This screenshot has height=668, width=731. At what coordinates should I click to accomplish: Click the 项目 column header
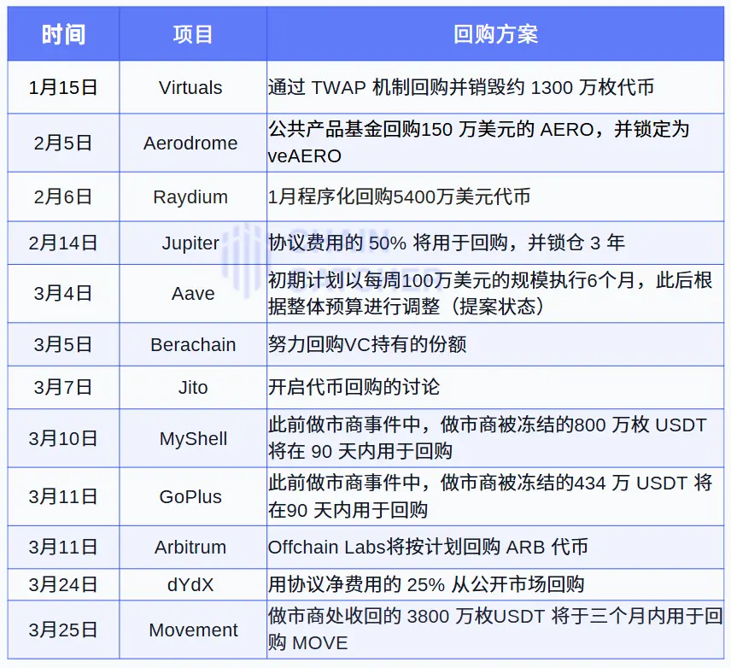click(x=191, y=33)
